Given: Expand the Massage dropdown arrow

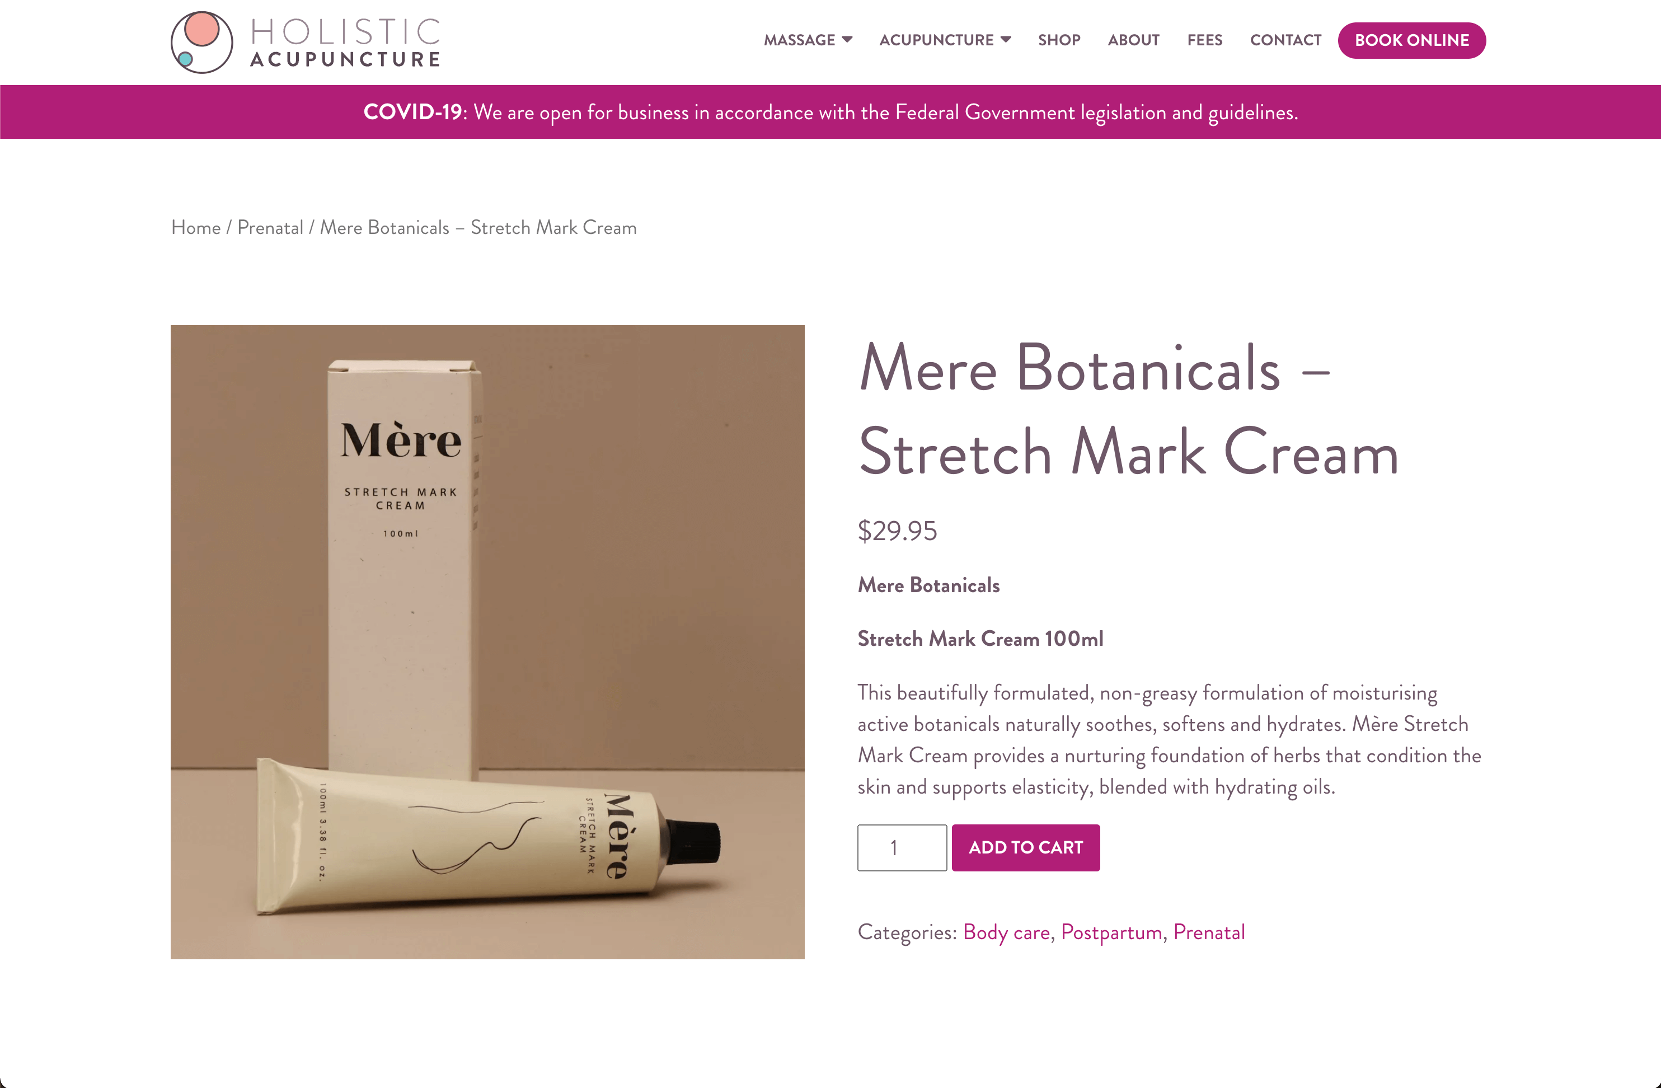Looking at the screenshot, I should pos(847,40).
